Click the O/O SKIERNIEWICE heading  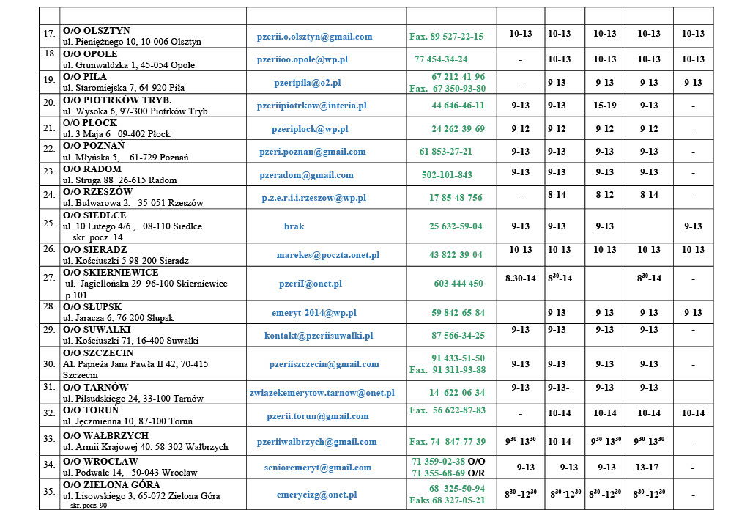pos(111,273)
